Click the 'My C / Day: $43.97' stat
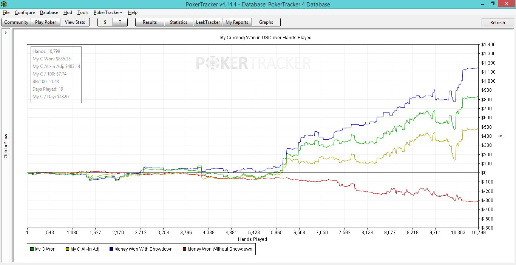Image resolution: width=516 pixels, height=265 pixels. 51,97
